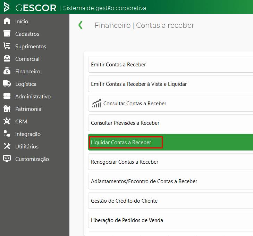The height and width of the screenshot is (236, 253).
Task: Click the Consultar Contas a Receber chart icon
Action: [96, 103]
